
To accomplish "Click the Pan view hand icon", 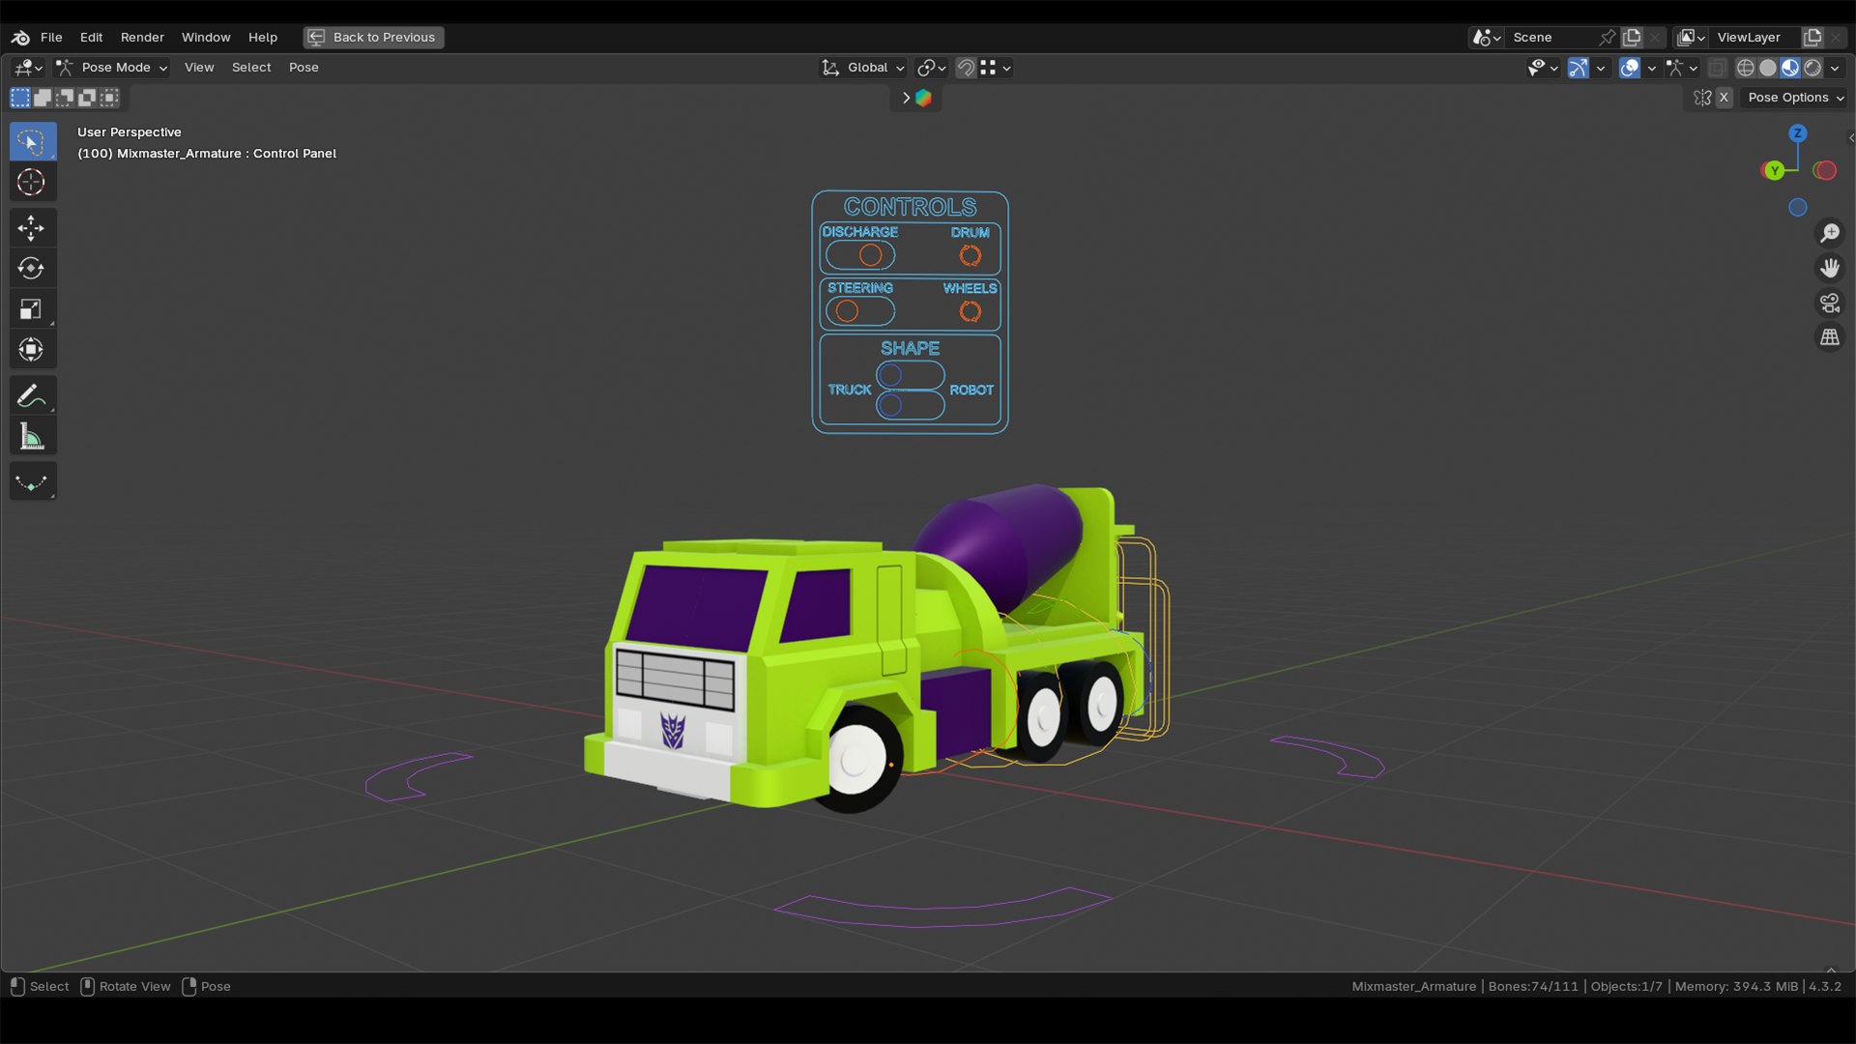I will (x=1830, y=268).
